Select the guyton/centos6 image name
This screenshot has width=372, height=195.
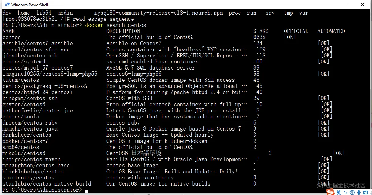pos(24,104)
